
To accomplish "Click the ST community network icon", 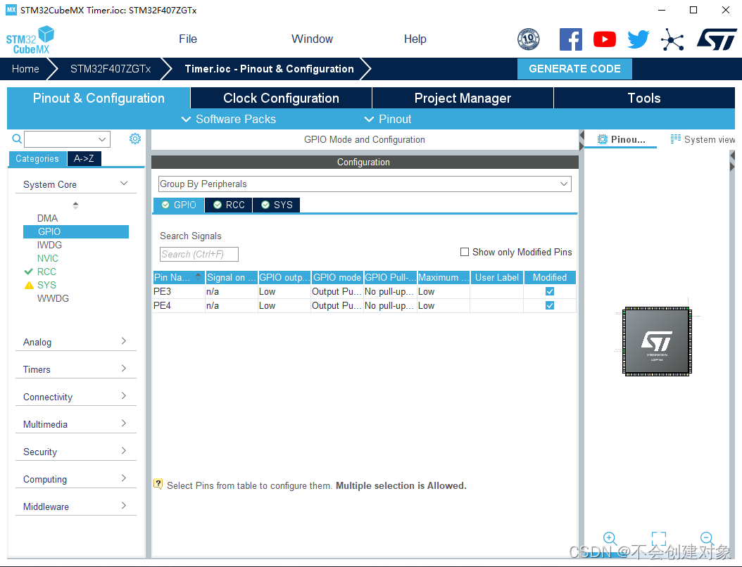I will 672,39.
